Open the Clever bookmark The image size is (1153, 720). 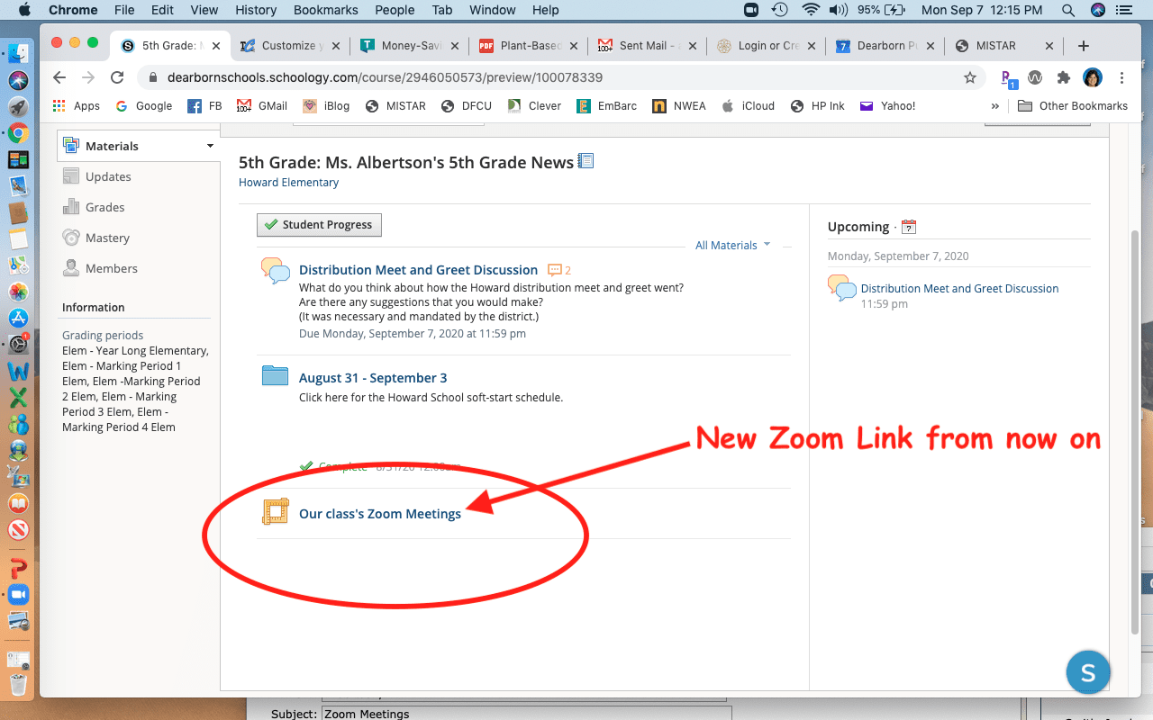pos(535,105)
